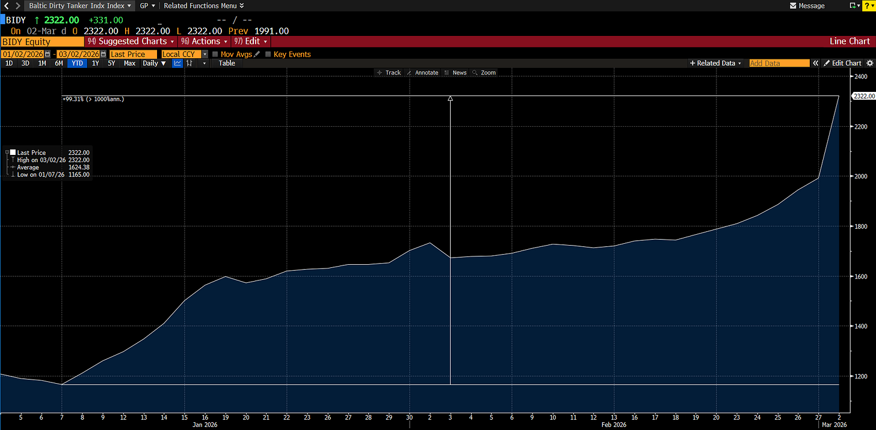Viewport: 876px width, 430px height.
Task: Open the GP function dropdown
Action: click(x=147, y=5)
